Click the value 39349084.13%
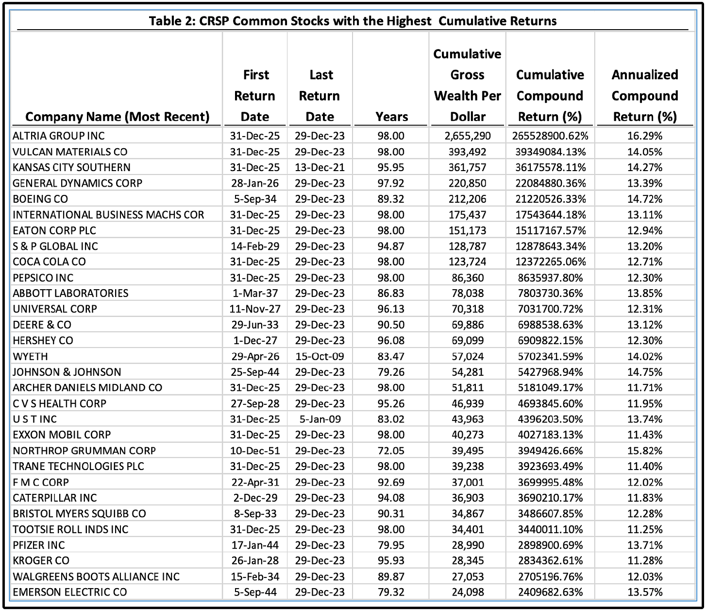 pos(551,152)
